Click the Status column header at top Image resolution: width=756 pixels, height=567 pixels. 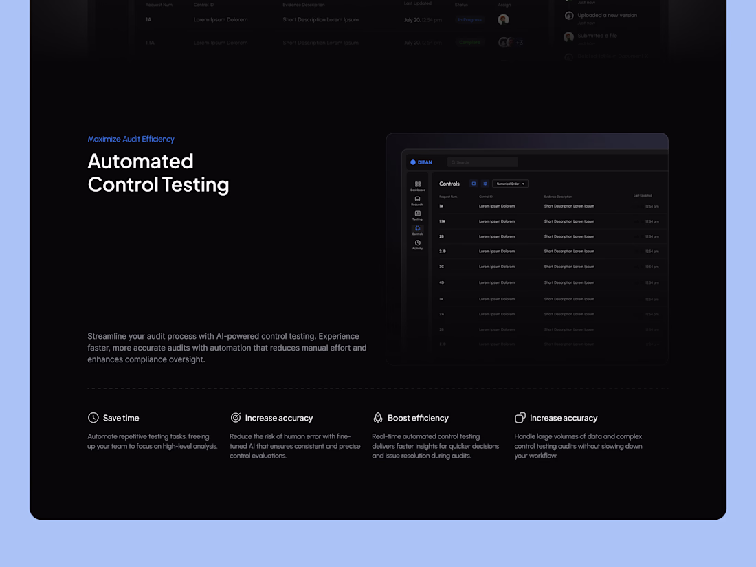tap(461, 5)
